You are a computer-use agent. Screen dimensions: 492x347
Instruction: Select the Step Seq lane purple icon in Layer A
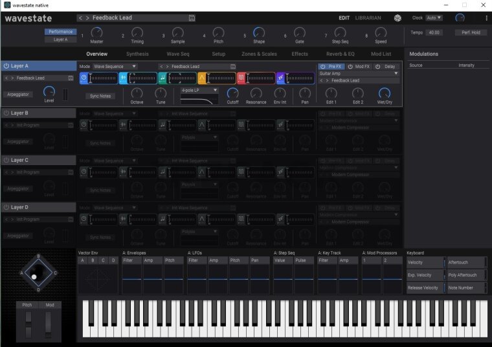(281, 78)
